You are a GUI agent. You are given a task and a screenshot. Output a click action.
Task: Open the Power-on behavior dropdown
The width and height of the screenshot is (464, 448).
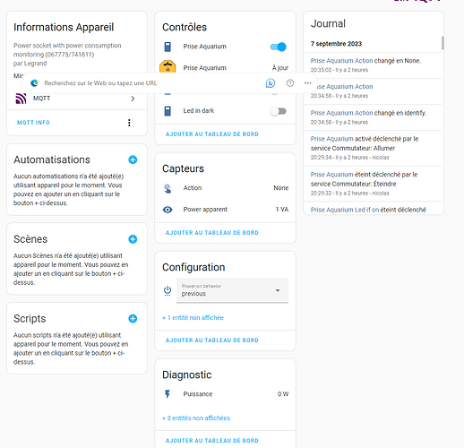point(232,290)
